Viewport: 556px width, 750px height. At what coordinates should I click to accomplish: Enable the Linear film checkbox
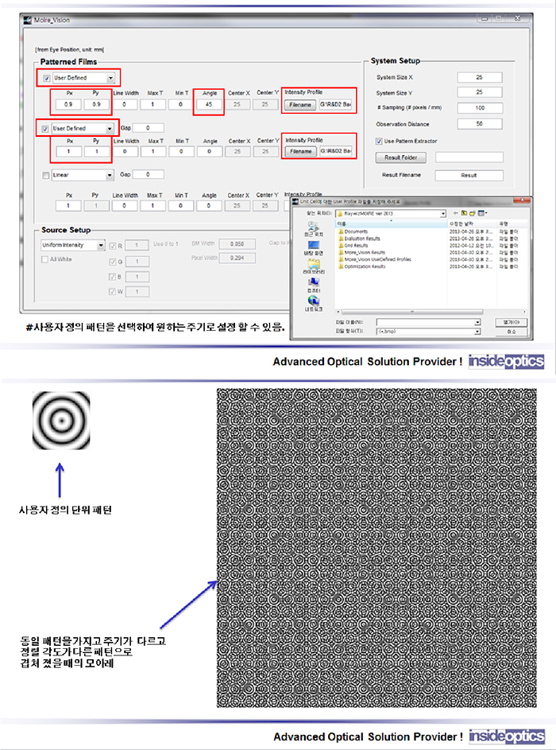pyautogui.click(x=47, y=174)
